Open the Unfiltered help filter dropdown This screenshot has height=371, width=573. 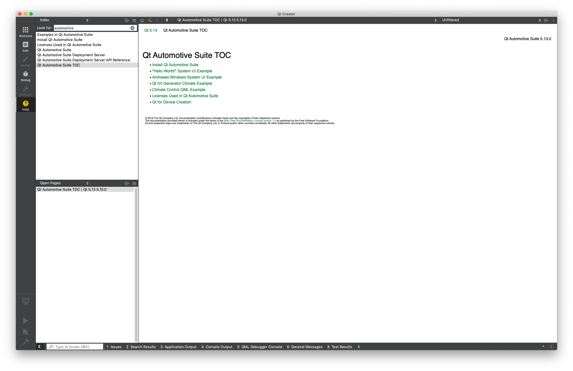[491, 20]
